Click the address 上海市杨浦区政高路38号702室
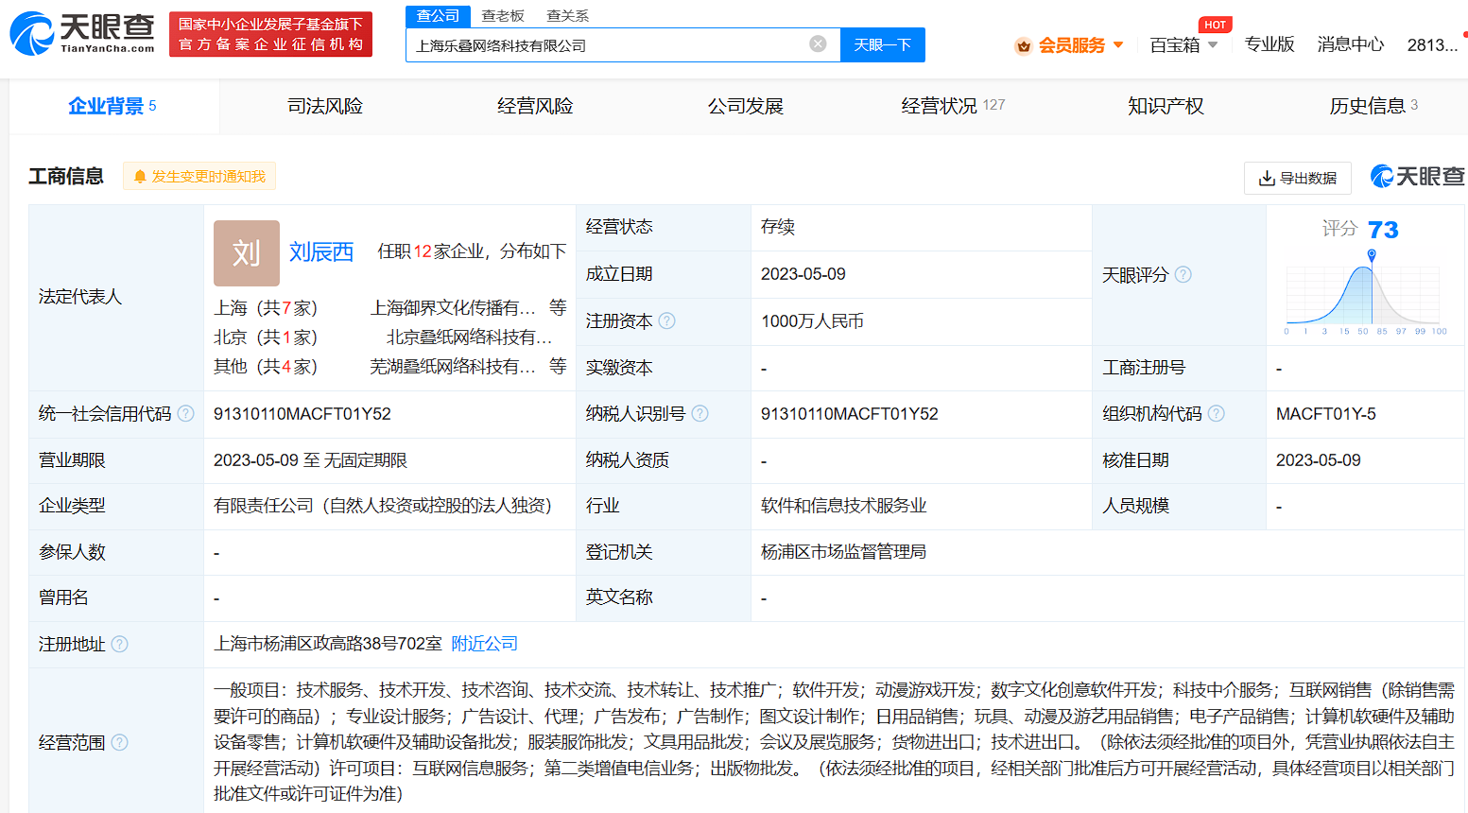The image size is (1468, 813). pyautogui.click(x=328, y=644)
